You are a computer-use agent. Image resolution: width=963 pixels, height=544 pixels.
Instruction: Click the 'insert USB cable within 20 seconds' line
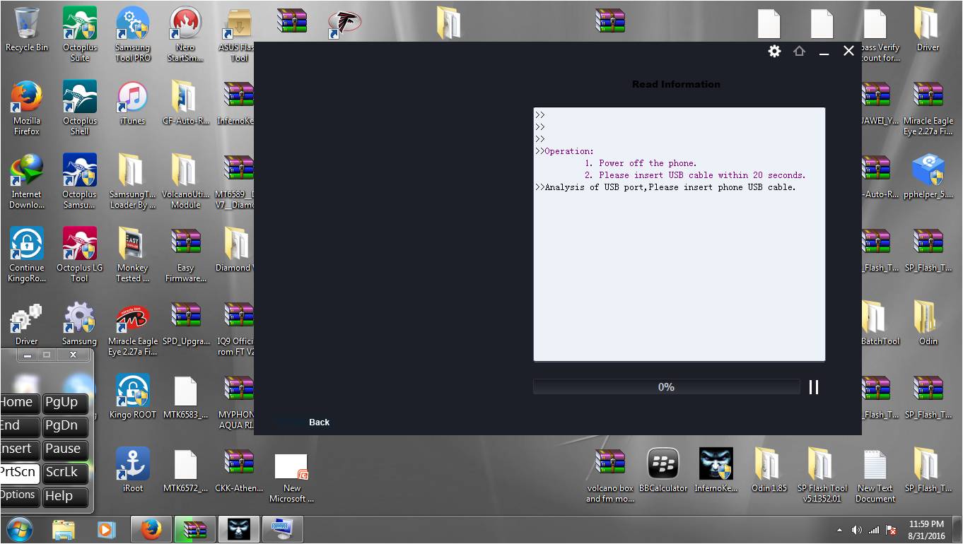click(695, 175)
